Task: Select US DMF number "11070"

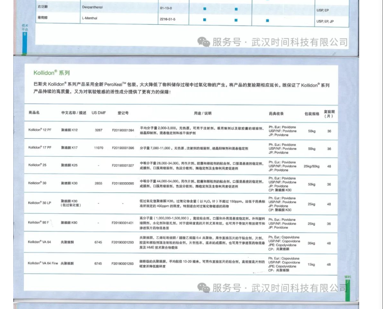Action: pyautogui.click(x=99, y=148)
